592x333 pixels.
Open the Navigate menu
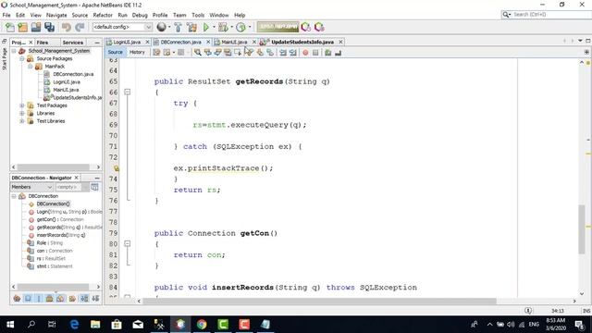[56, 15]
